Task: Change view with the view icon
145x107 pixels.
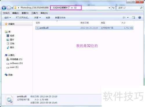Action: (x=124, y=17)
